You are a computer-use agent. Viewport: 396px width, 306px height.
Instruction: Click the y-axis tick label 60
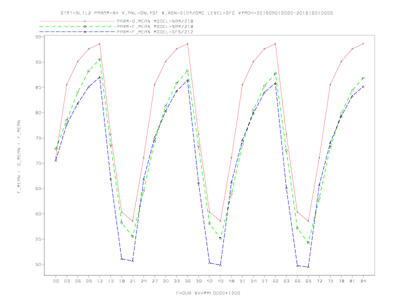click(38, 214)
